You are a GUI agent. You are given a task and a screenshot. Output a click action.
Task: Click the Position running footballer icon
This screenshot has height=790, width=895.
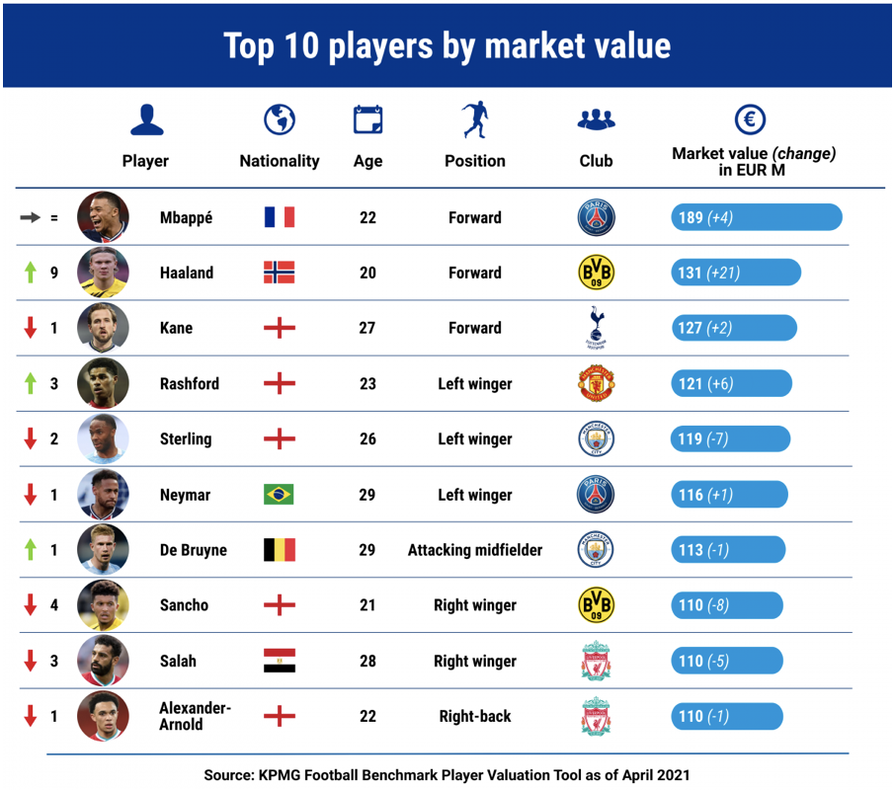(x=474, y=120)
